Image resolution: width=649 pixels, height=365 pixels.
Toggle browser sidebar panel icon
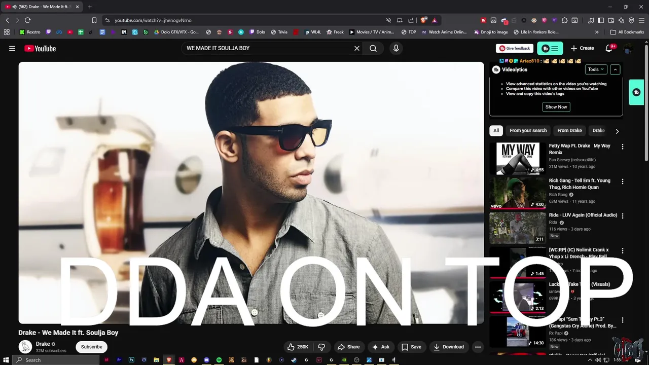point(601,20)
